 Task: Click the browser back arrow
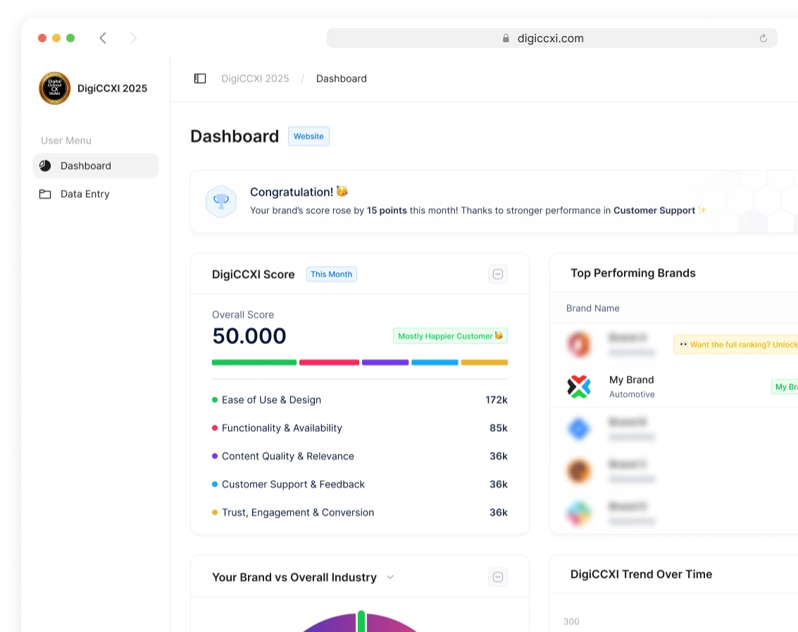[x=103, y=38]
